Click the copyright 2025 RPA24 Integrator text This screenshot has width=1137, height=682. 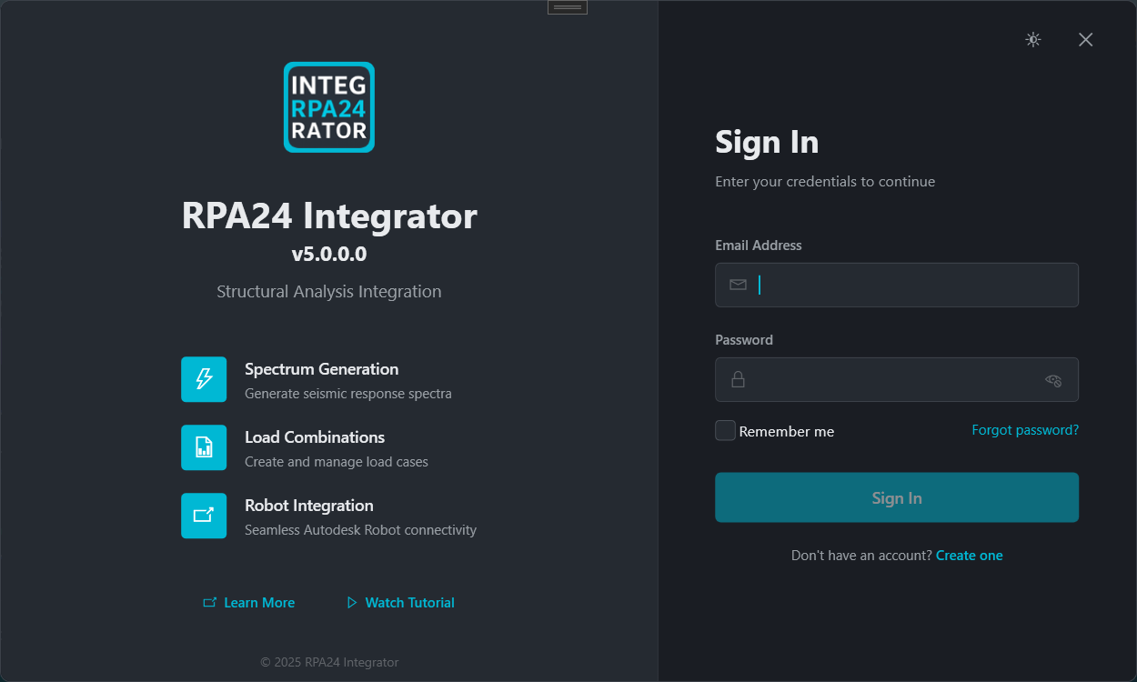[x=329, y=662]
